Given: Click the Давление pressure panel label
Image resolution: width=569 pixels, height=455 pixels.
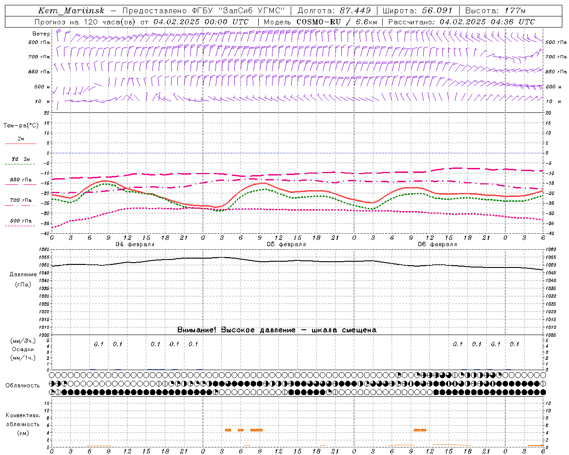Looking at the screenshot, I should click(x=23, y=275).
